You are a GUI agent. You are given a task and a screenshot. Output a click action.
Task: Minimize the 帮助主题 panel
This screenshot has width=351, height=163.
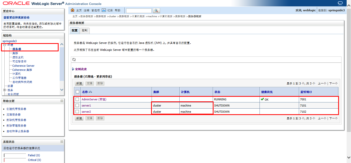click(62, 101)
